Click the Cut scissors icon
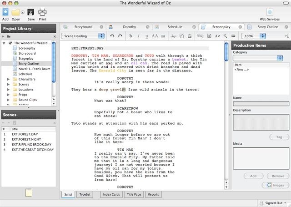Image resolution: width=291 pixels, height=207 pixels. (x=173, y=35)
